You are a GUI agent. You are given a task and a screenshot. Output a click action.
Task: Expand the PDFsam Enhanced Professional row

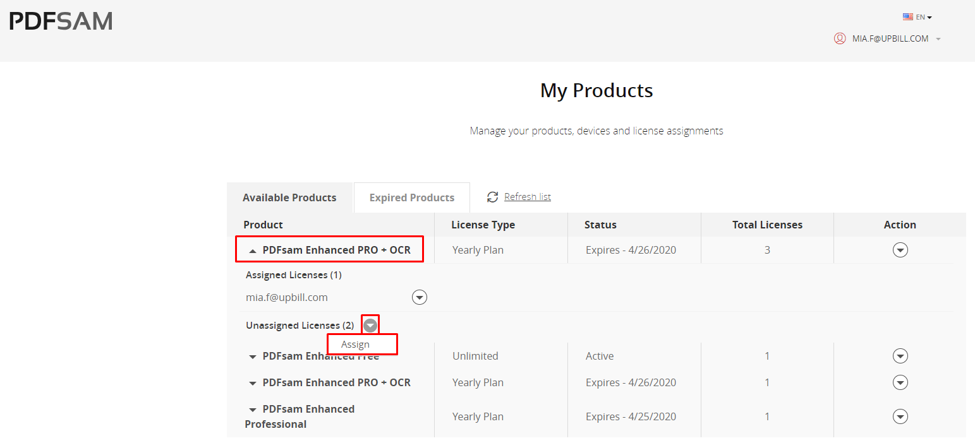253,410
